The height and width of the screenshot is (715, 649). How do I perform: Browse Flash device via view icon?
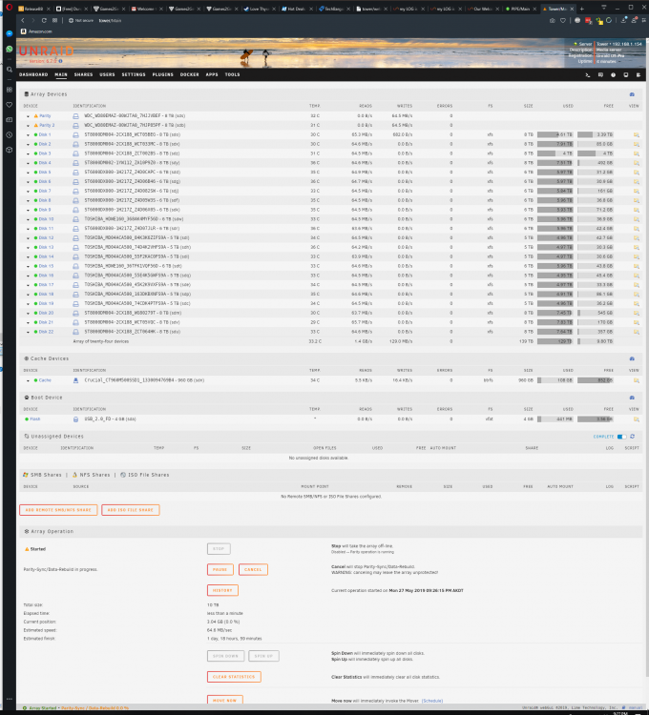point(637,419)
